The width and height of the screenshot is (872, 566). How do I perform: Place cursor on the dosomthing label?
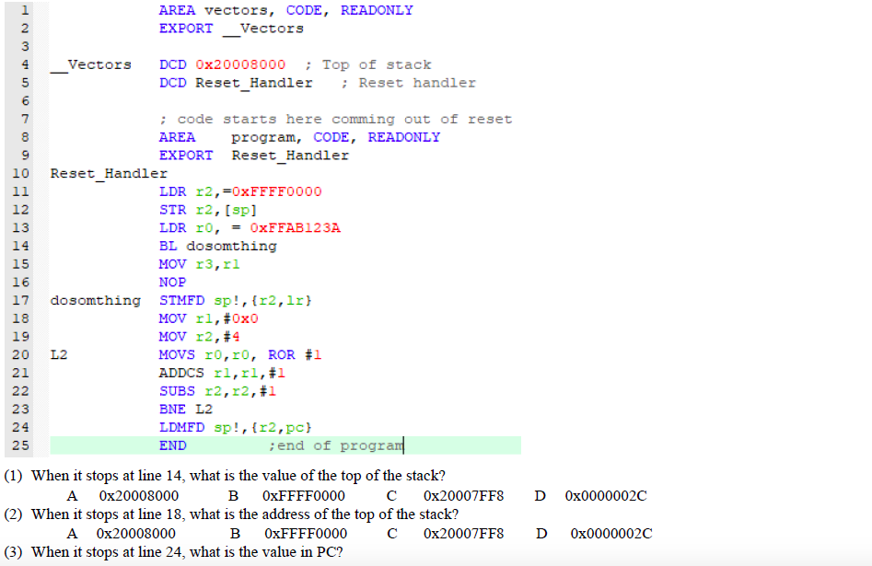click(x=95, y=300)
